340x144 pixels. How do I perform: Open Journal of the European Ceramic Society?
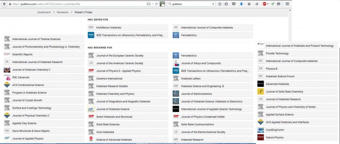point(120,56)
